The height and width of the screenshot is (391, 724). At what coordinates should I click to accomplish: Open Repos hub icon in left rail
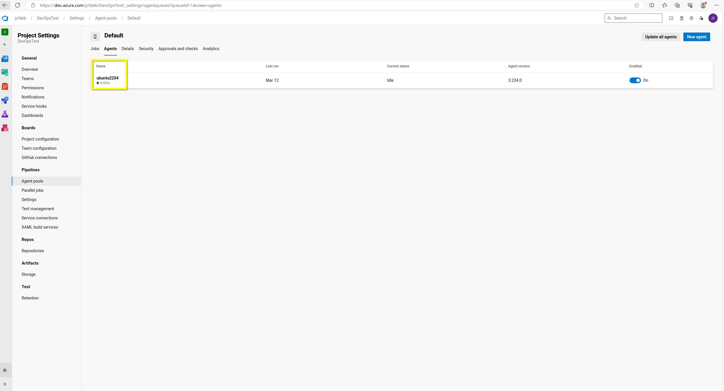tap(5, 86)
